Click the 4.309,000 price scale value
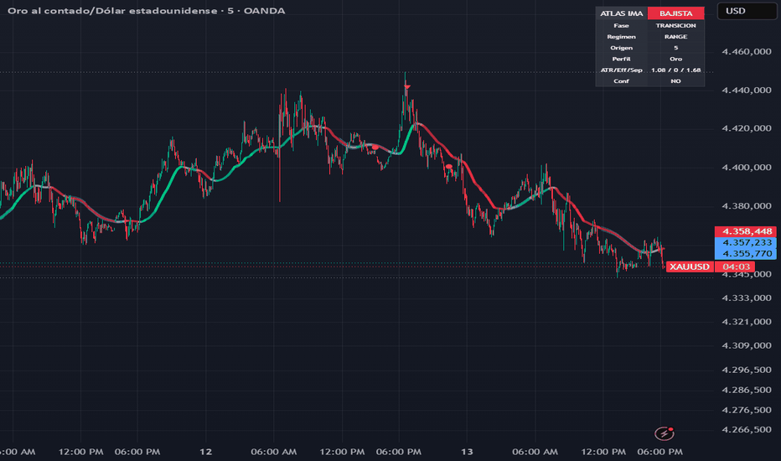The width and height of the screenshot is (781, 461). tap(746, 345)
